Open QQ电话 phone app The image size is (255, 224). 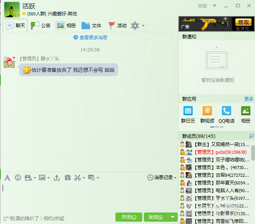[227, 114]
